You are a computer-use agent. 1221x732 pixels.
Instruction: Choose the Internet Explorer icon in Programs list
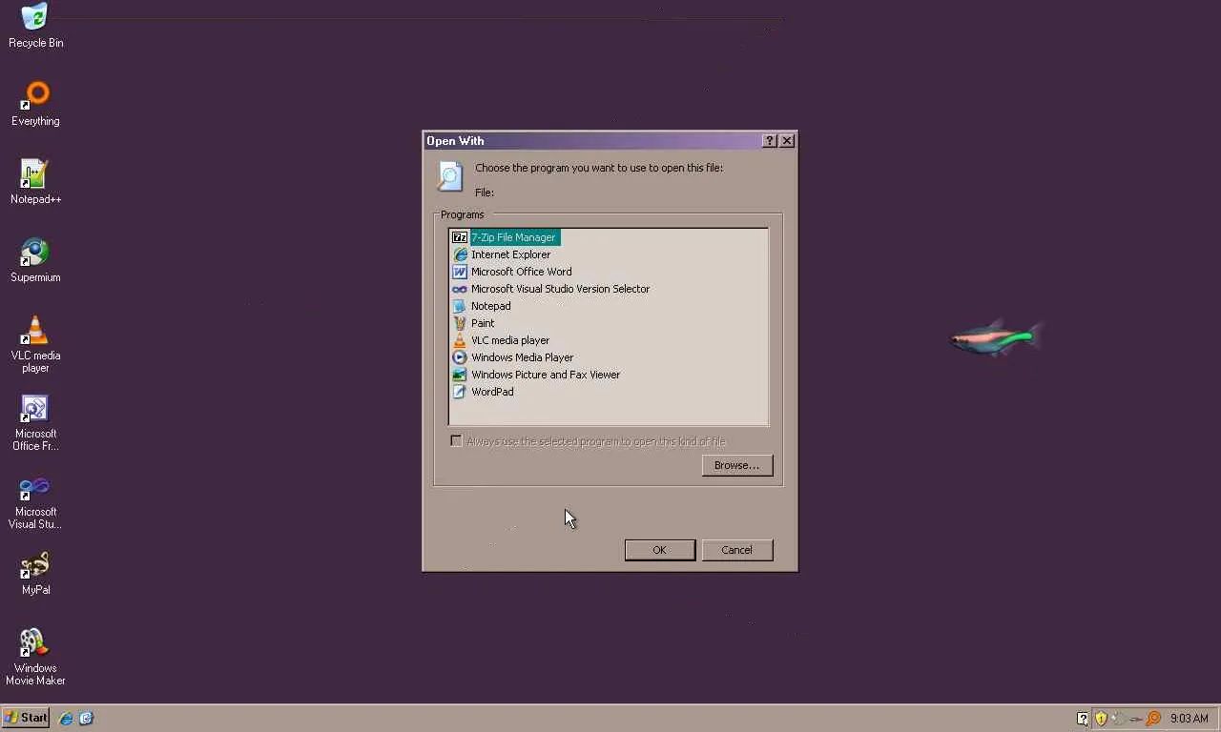[460, 254]
